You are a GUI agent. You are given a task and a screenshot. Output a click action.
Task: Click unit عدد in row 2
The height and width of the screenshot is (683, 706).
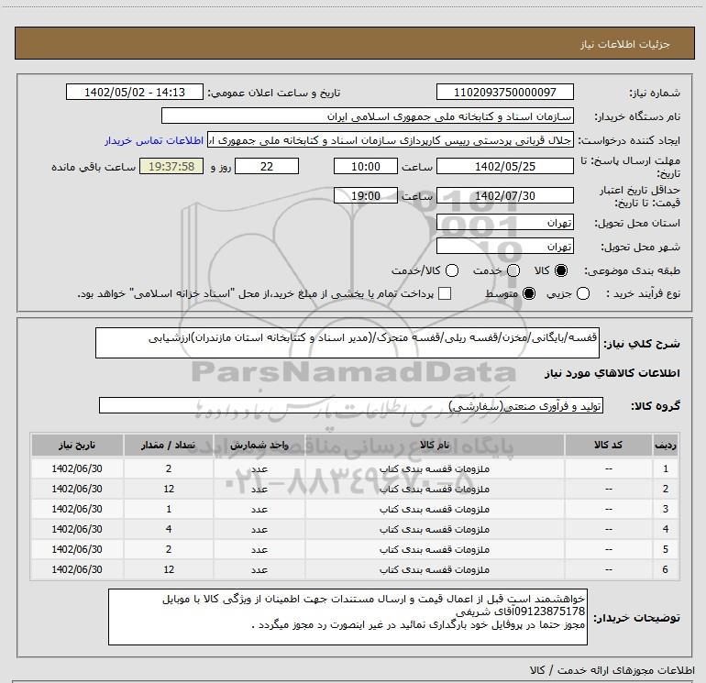coord(259,489)
